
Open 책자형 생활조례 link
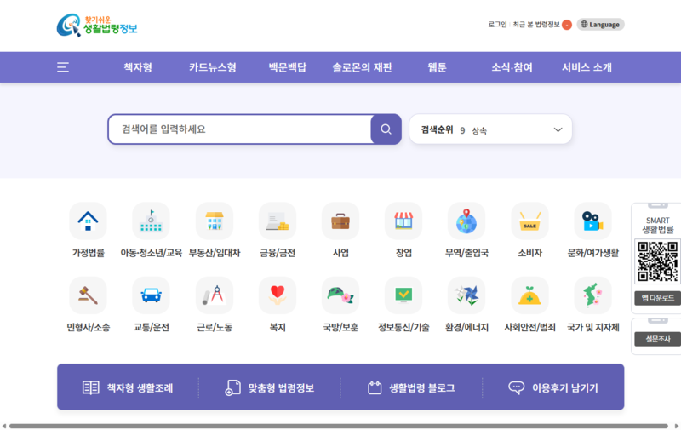pyautogui.click(x=128, y=388)
